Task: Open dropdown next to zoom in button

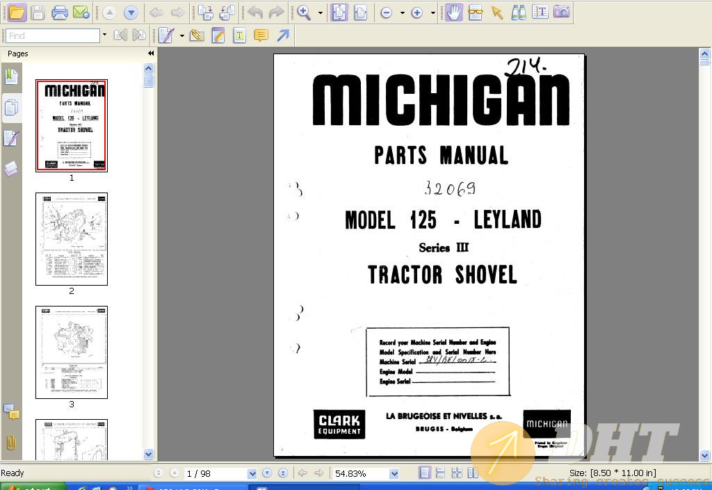Action: point(432,13)
